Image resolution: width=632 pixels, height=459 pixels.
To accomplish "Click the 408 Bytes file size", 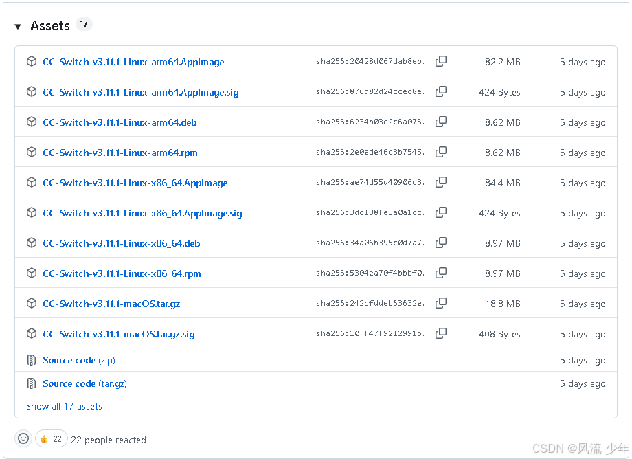I will click(499, 334).
